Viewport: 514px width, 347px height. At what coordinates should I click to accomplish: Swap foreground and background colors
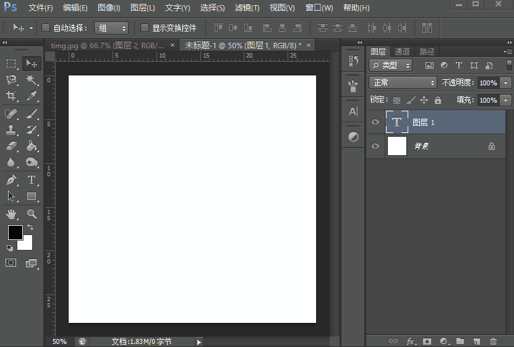[x=30, y=227]
